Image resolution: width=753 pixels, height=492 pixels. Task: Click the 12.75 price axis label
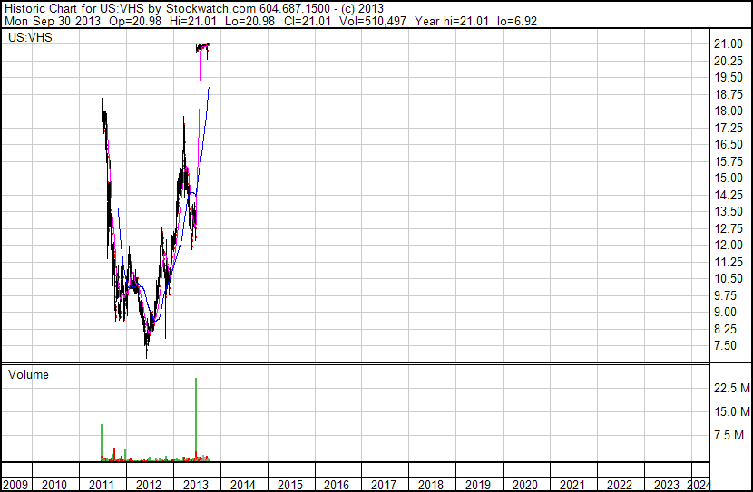point(729,228)
